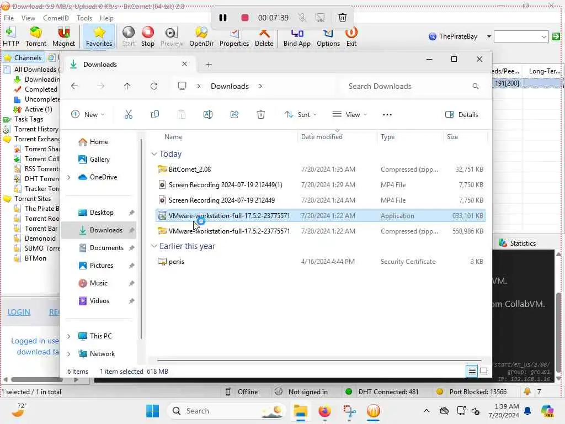Refresh the Downloads folder view

[154, 86]
